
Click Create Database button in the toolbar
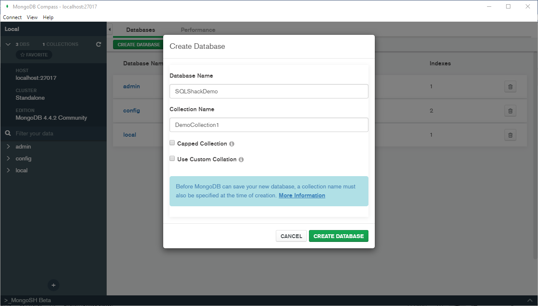[x=139, y=45]
